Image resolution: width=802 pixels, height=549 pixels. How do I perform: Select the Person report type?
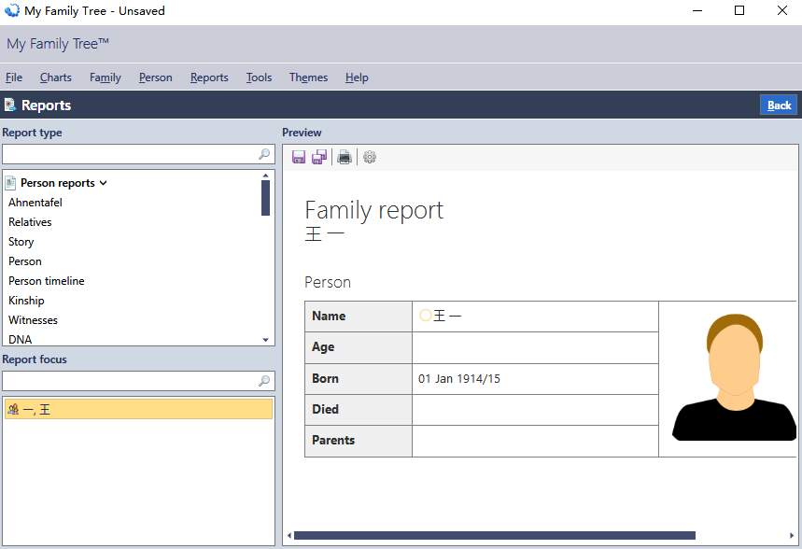(25, 261)
